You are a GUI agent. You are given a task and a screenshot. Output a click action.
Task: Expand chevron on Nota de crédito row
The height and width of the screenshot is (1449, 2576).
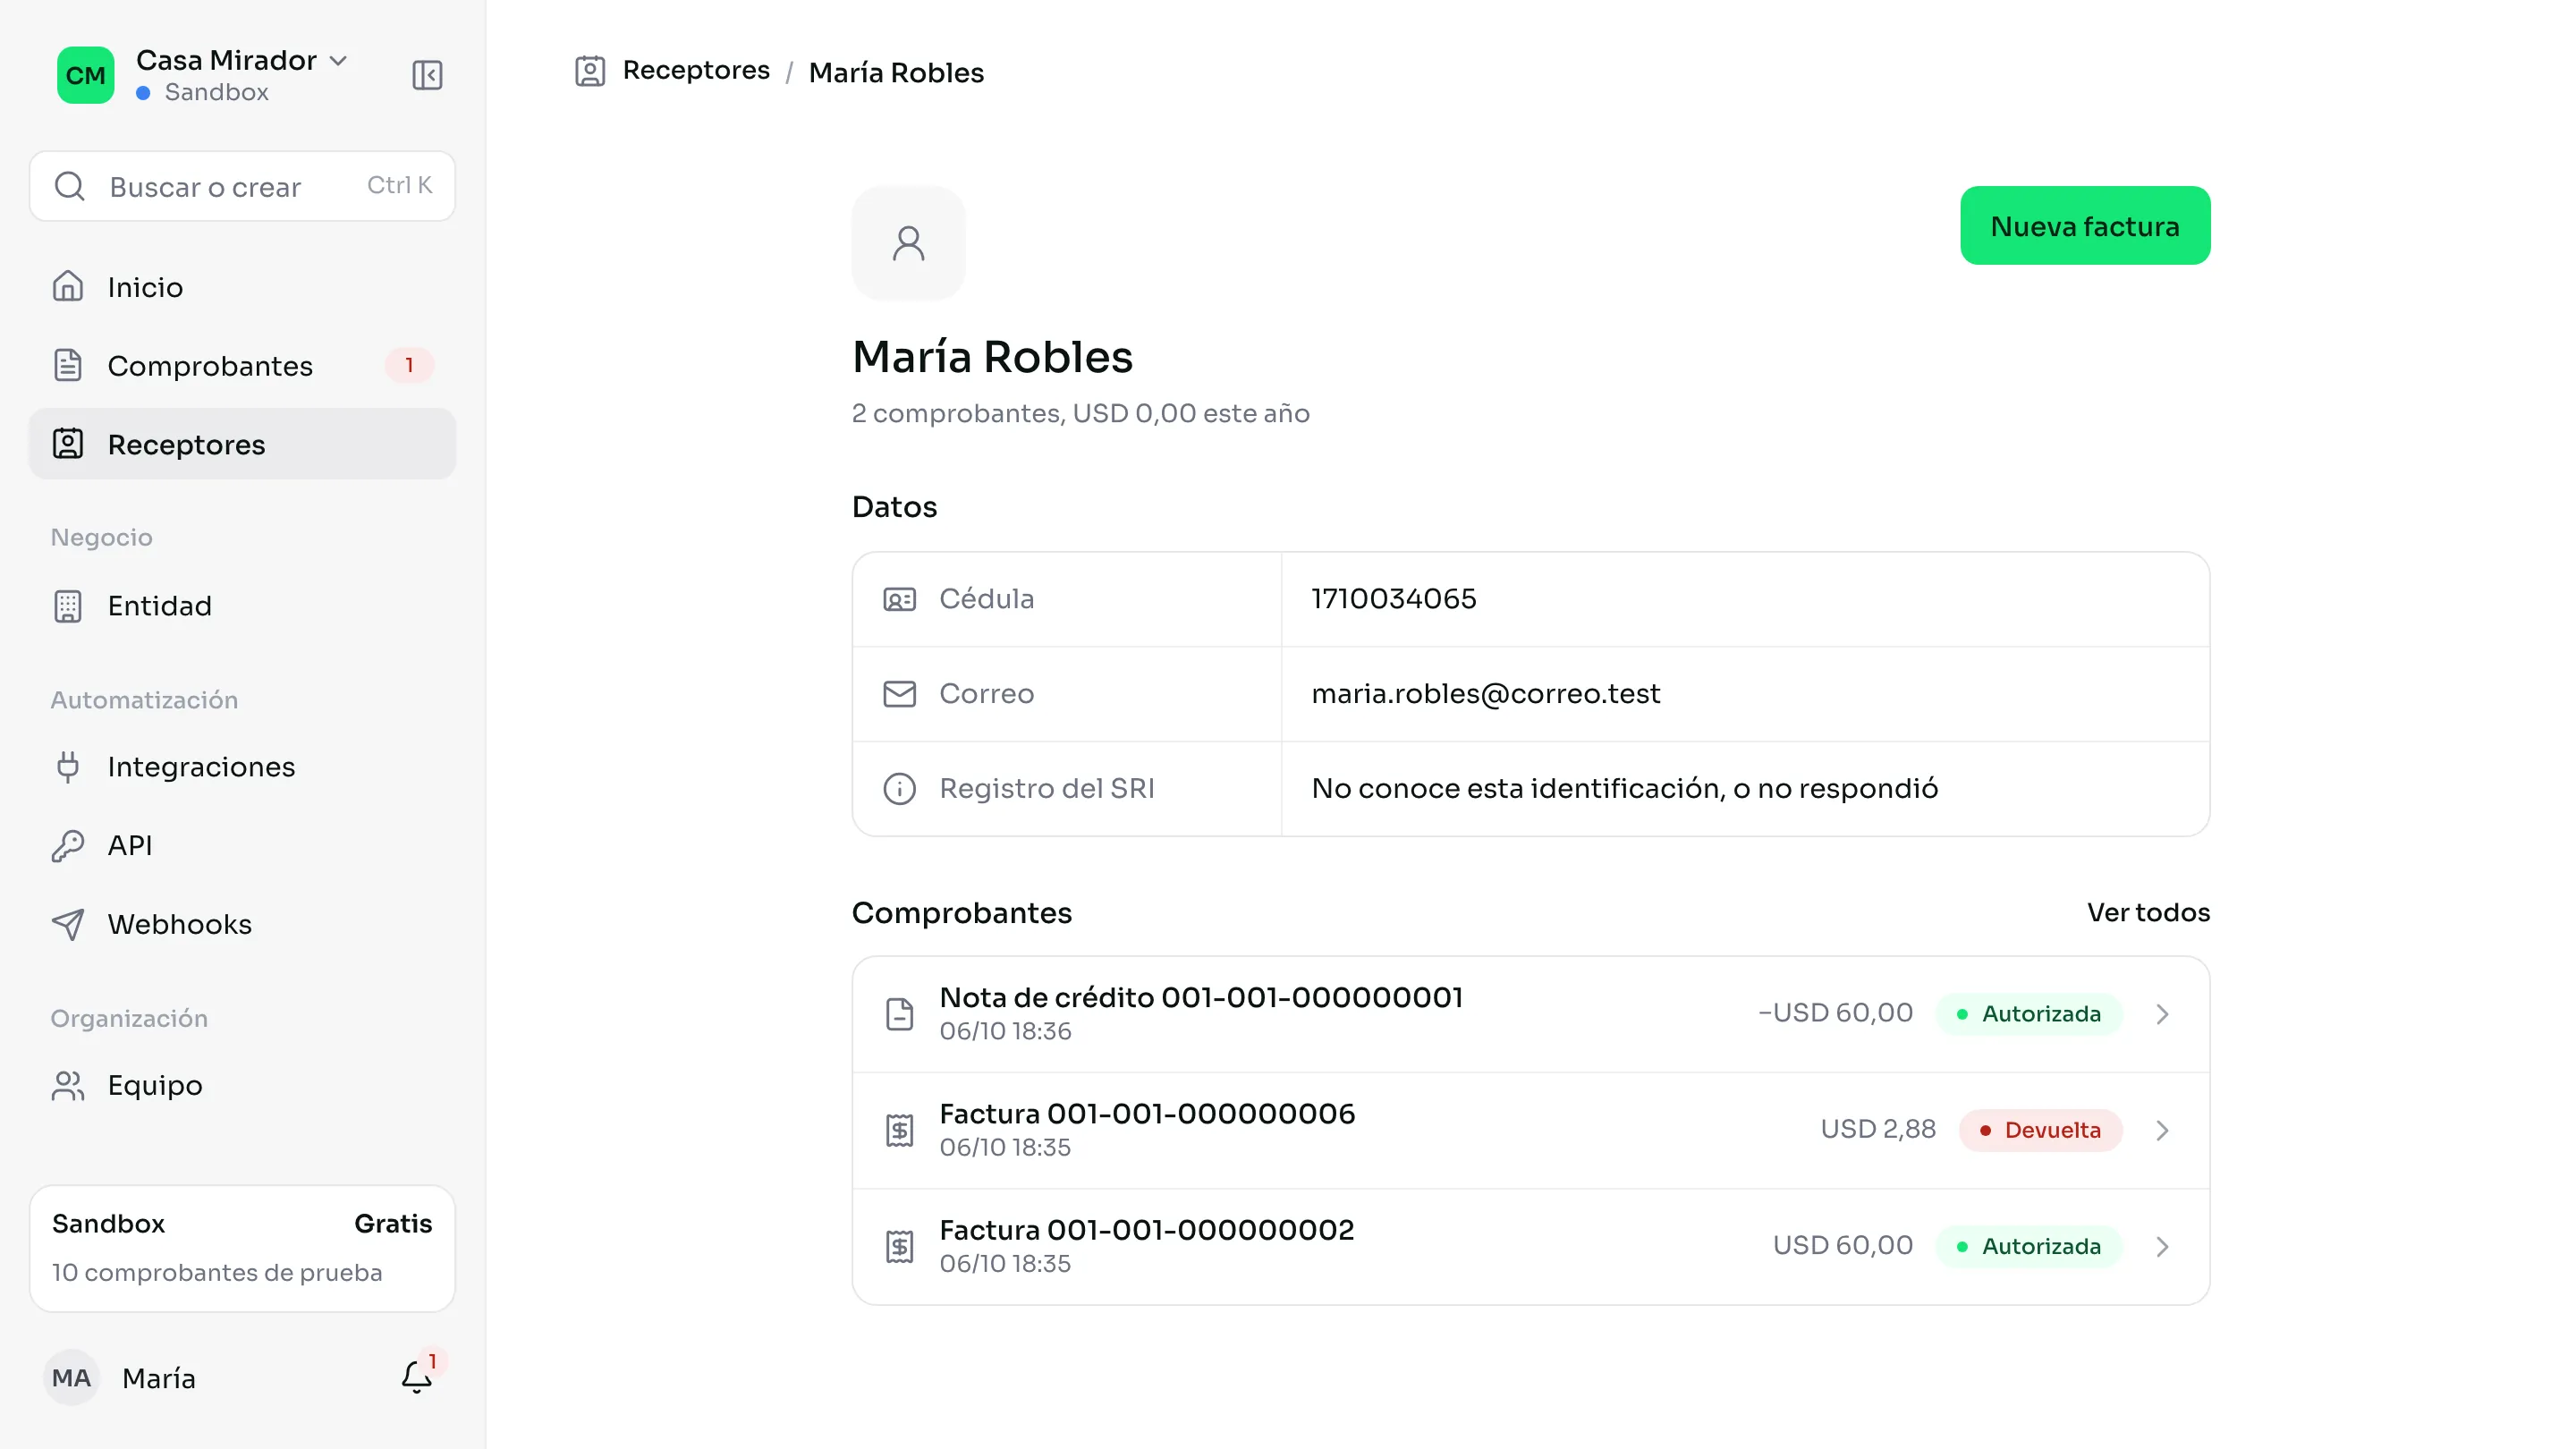2162,1014
